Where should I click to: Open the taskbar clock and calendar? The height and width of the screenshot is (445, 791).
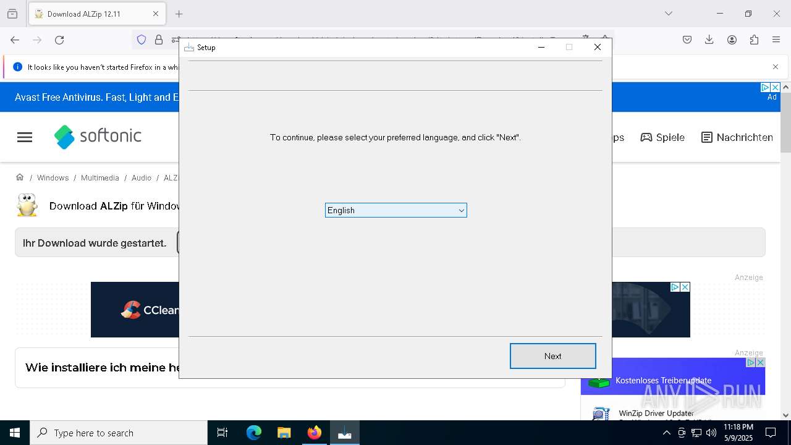point(738,433)
